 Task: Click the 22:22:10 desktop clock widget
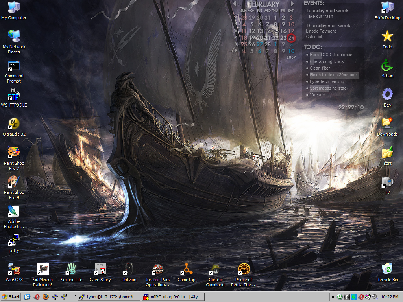pos(351,107)
